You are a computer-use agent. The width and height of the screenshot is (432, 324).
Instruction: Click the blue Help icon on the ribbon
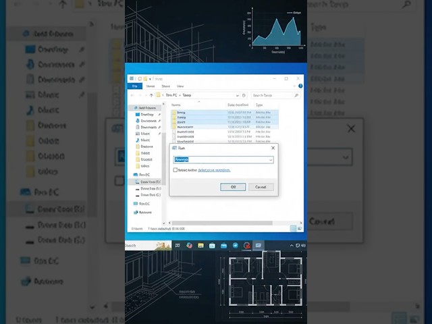point(300,86)
